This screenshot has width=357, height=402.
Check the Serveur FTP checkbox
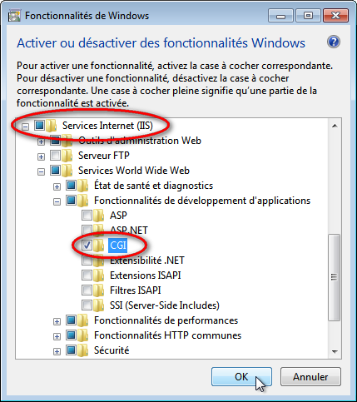click(x=55, y=155)
